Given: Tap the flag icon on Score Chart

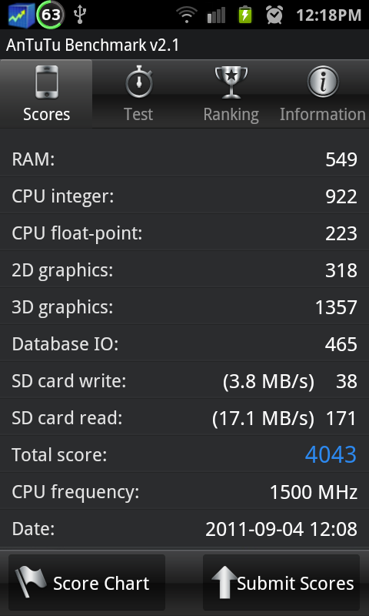Looking at the screenshot, I should (31, 582).
